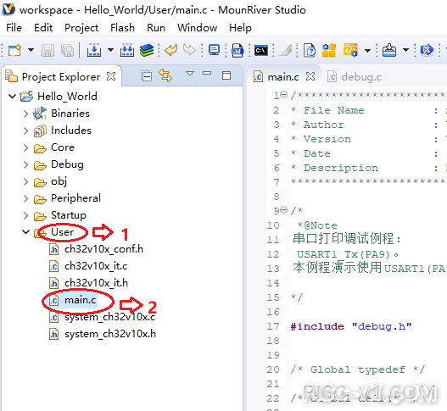Click the colored blocks toolbar icon
Screen dimensions: 447x411
pyautogui.click(x=329, y=50)
